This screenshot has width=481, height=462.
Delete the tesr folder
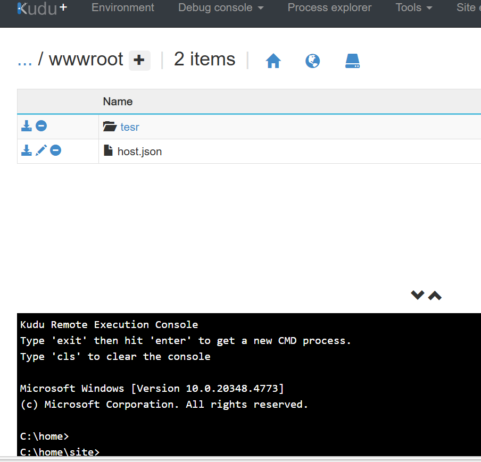[41, 125]
